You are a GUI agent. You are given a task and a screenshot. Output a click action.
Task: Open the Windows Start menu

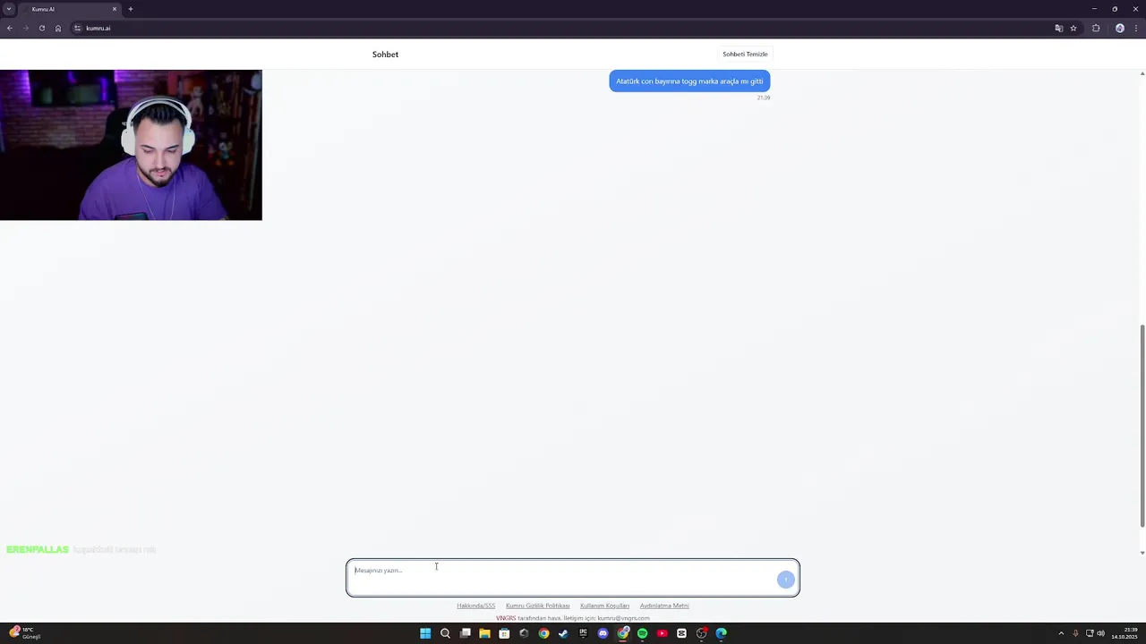(x=425, y=633)
